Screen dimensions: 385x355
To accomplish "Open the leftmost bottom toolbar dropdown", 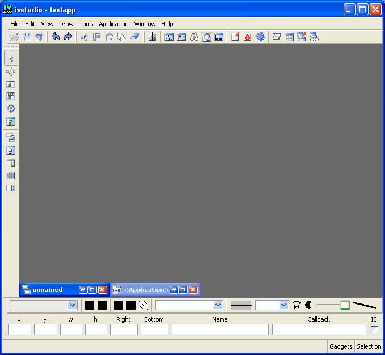I will pyautogui.click(x=72, y=305).
